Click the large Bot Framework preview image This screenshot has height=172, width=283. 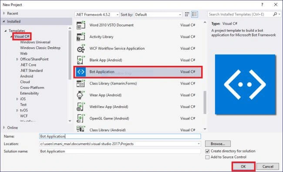coord(245,84)
